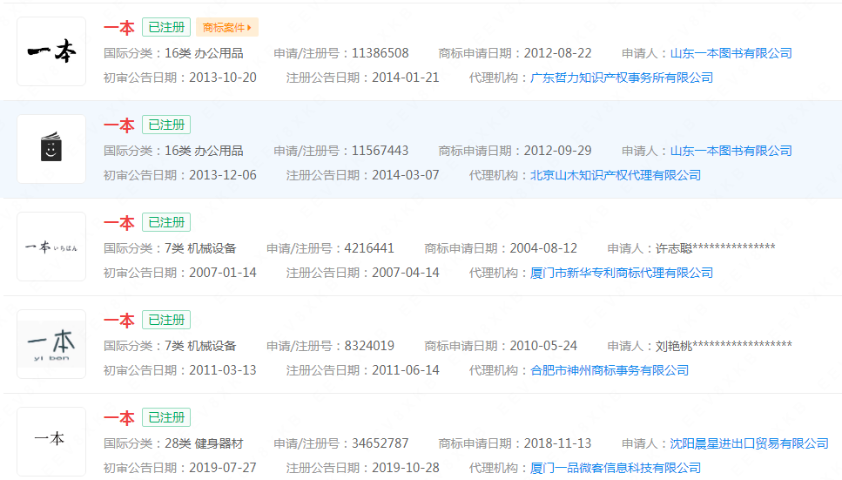Click preliminary announcement date 2007-01-14

(x=223, y=273)
